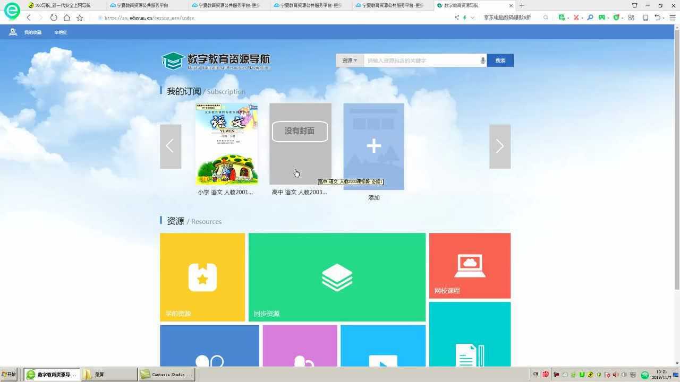Image resolution: width=680 pixels, height=382 pixels.
Task: Click the browser back arrow
Action: (29, 18)
